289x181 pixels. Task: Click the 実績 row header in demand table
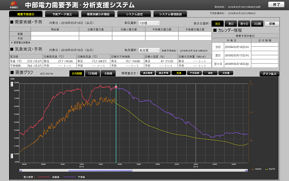tap(20, 34)
